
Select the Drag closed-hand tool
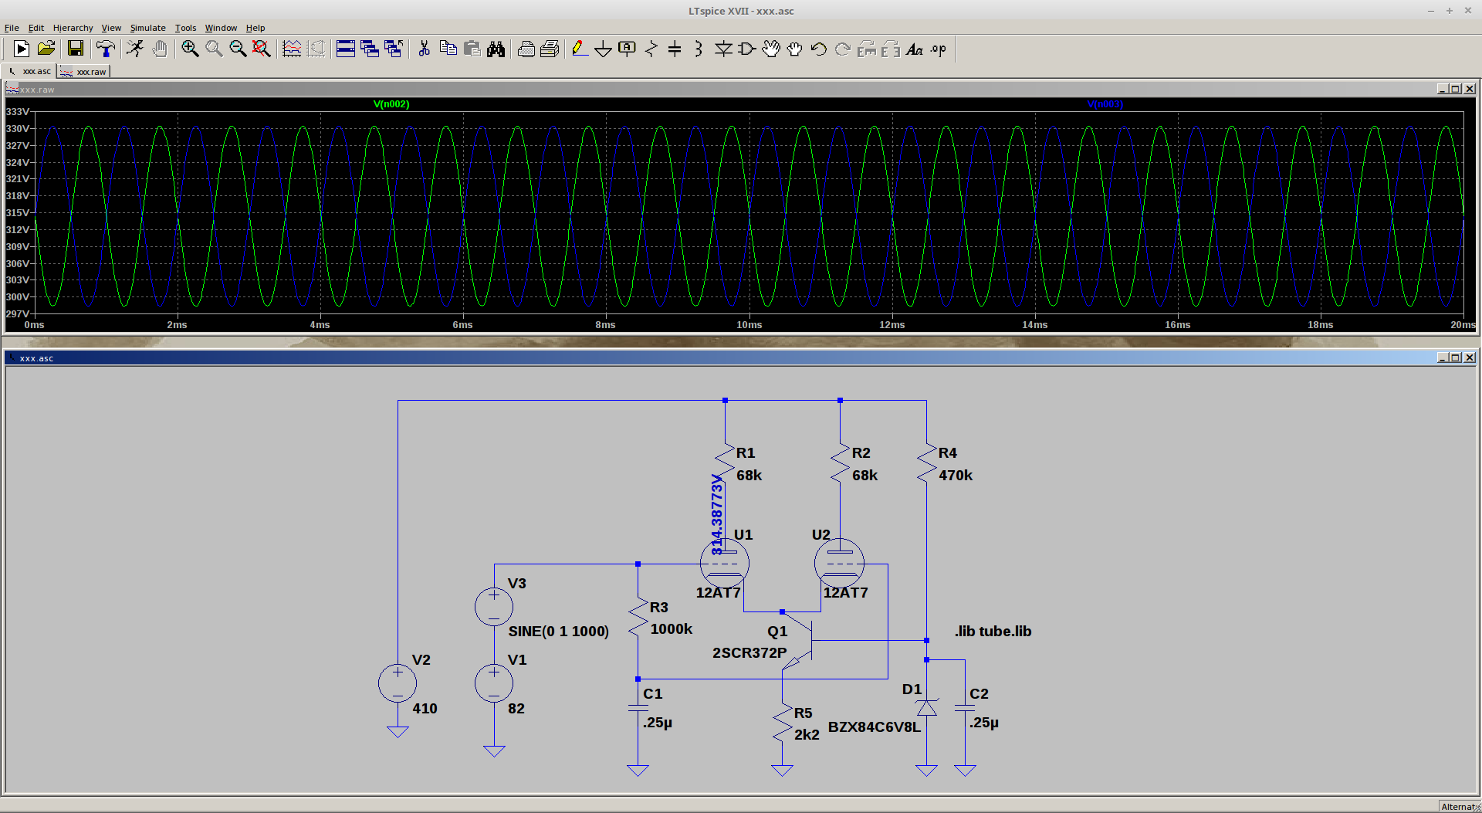(795, 49)
